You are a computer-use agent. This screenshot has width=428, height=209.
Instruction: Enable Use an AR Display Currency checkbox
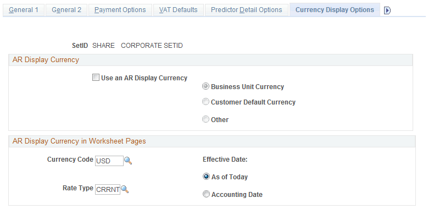[96, 78]
